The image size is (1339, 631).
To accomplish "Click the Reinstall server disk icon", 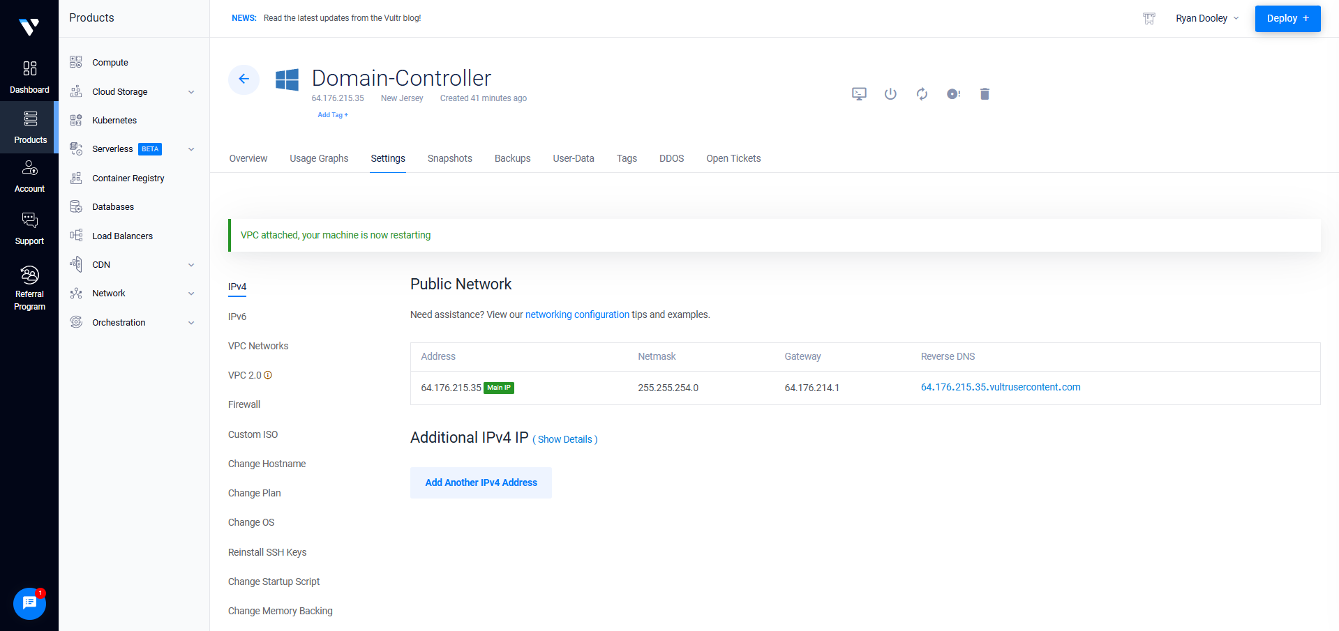I will pos(953,94).
